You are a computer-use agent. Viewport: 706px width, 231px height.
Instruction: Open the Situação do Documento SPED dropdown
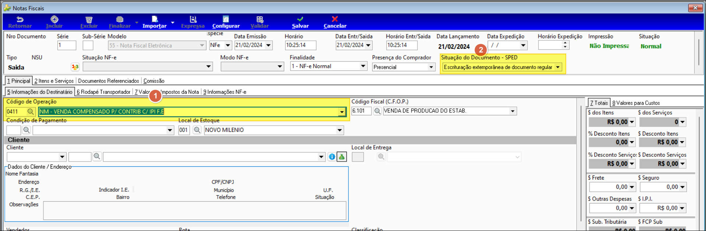(558, 67)
